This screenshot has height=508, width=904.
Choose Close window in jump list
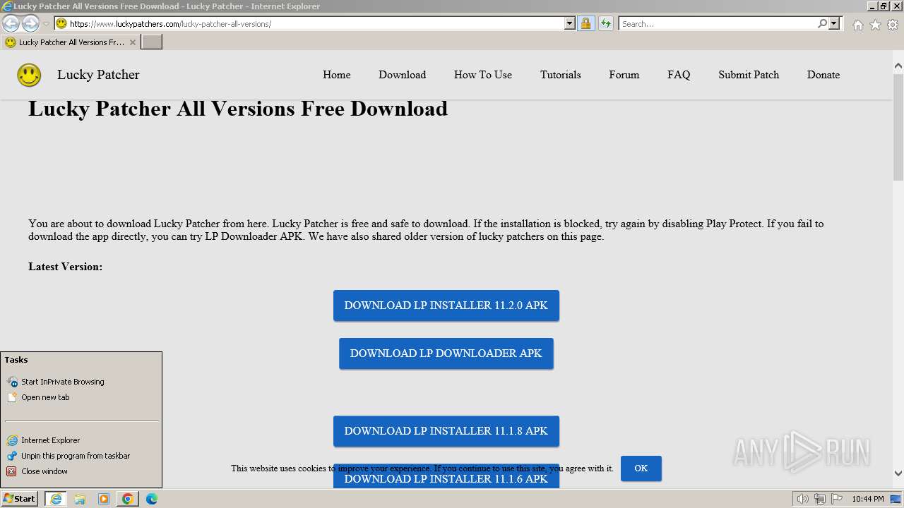click(x=44, y=471)
